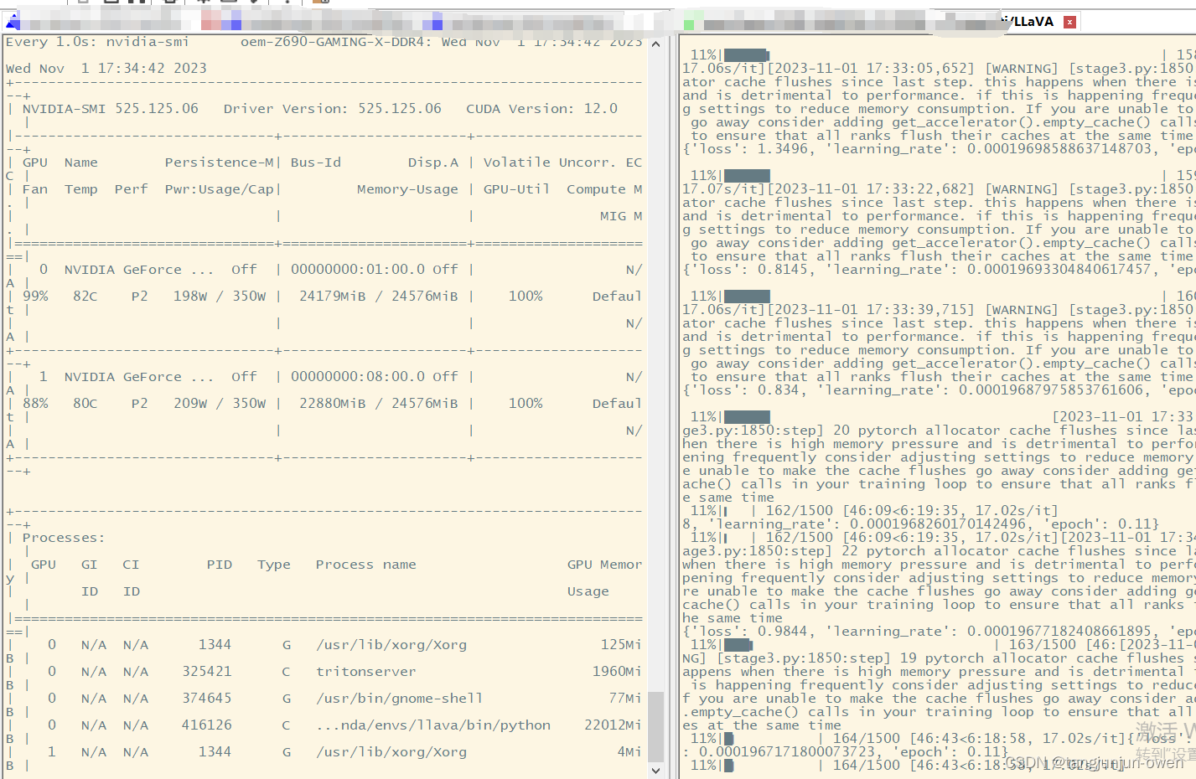Close the LLaVA tab with red X
Image resolution: width=1196 pixels, height=779 pixels.
pos(1069,23)
